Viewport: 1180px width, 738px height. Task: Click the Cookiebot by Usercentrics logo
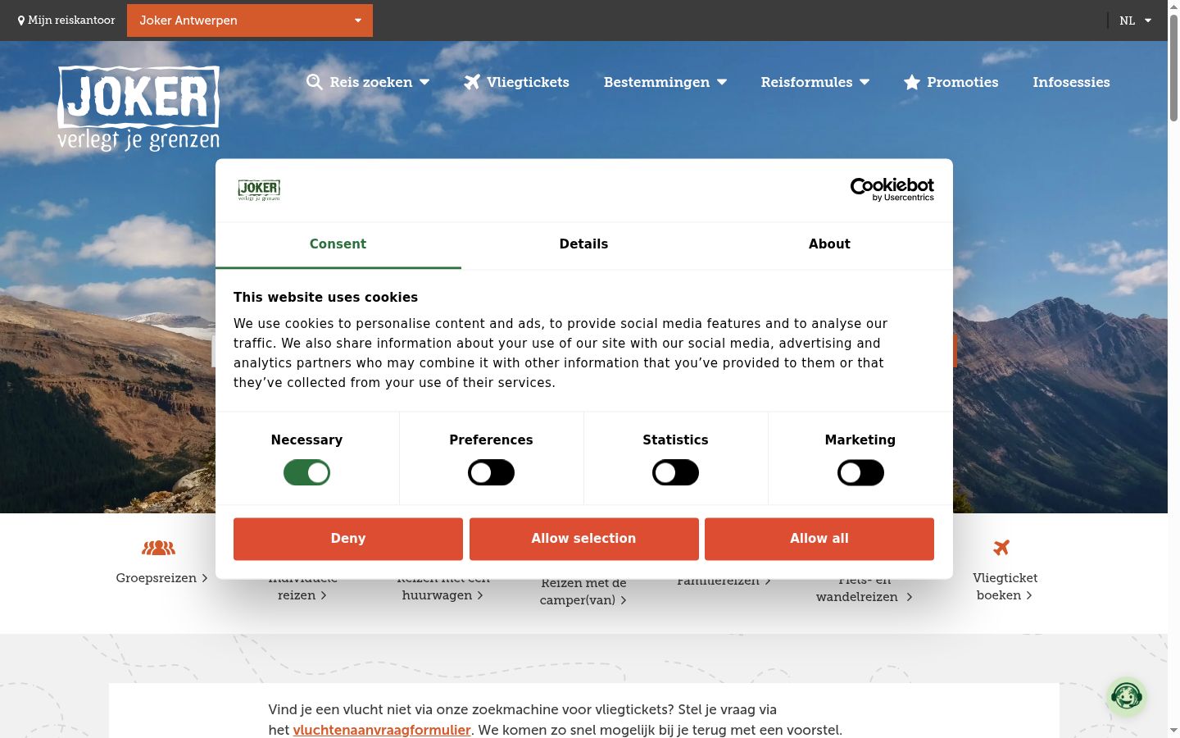pos(892,189)
